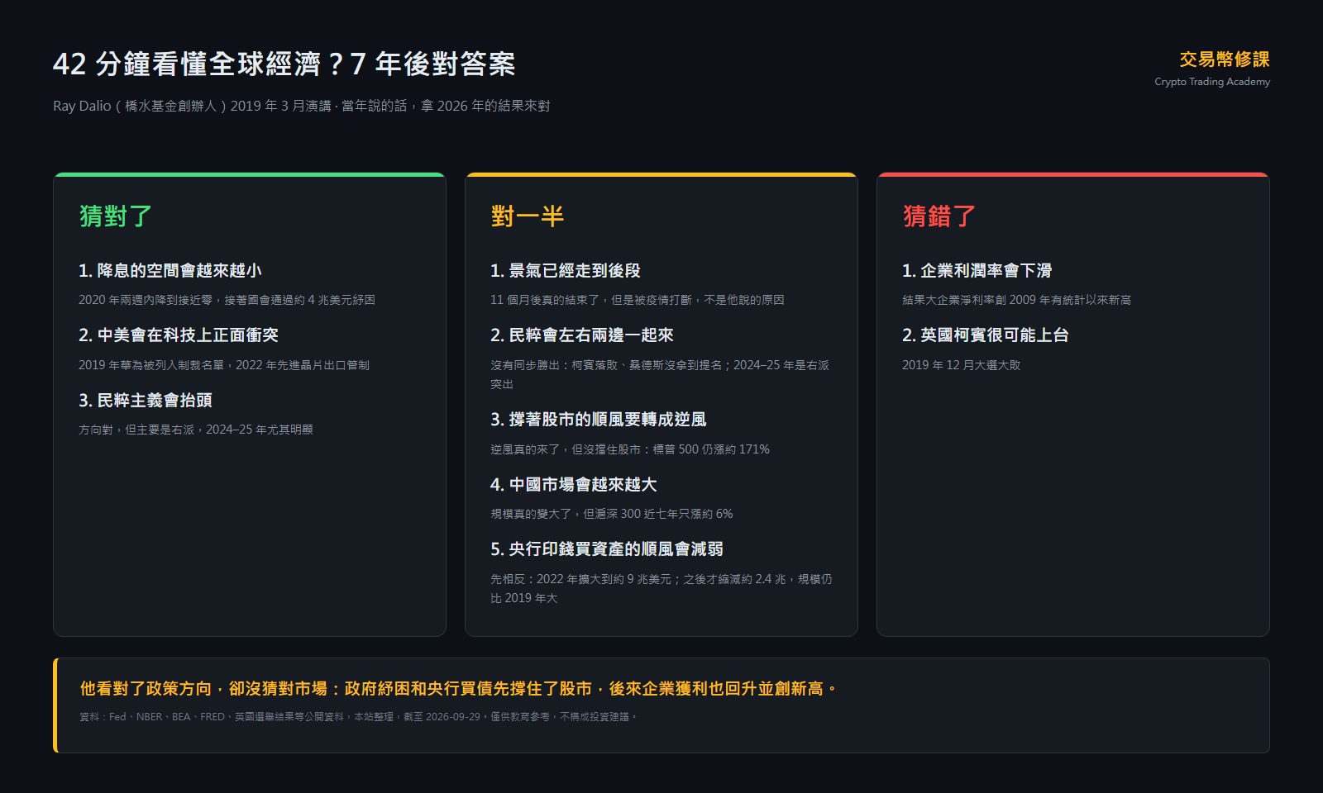Click the note about 華為被列入制裁名單
The height and width of the screenshot is (793, 1323).
coord(224,365)
